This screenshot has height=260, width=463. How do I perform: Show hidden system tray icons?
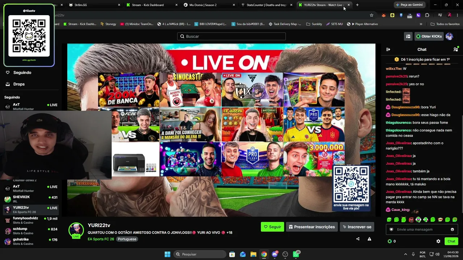click(405, 254)
